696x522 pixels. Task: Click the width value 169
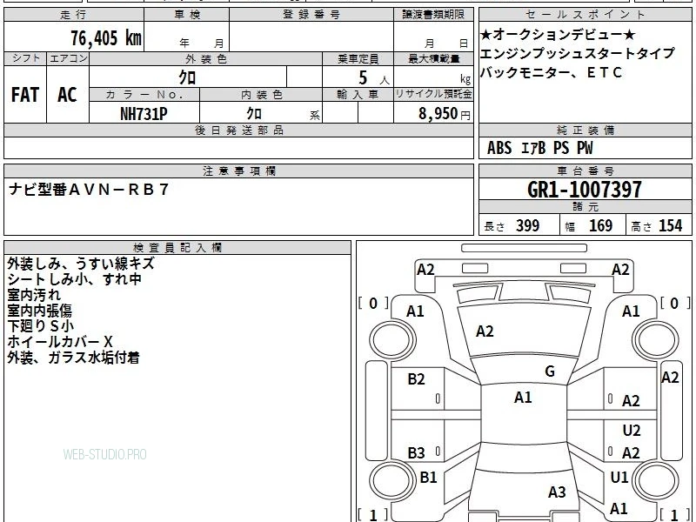coord(600,225)
